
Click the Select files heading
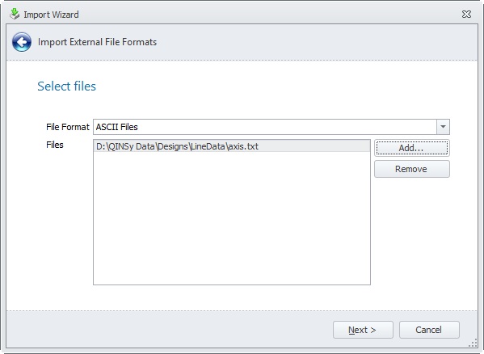tap(67, 86)
